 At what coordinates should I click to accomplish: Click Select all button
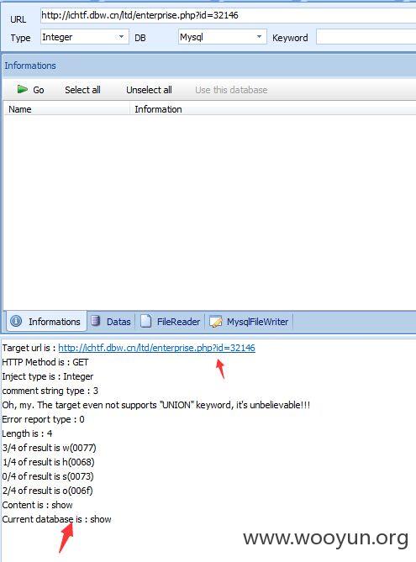pyautogui.click(x=82, y=90)
